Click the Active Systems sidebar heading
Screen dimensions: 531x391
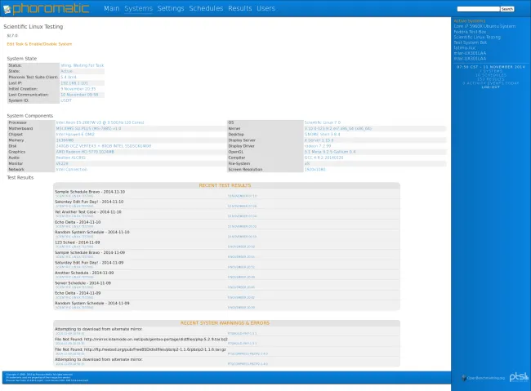pos(470,21)
